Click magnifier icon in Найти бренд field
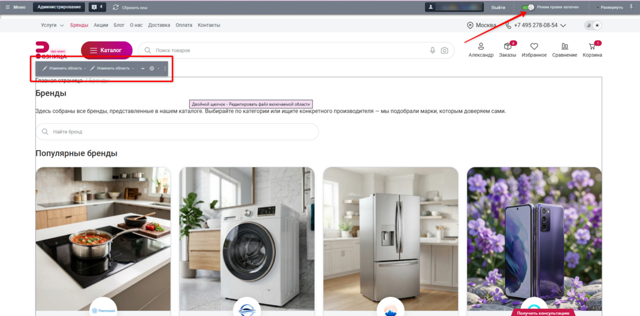 coord(45,132)
